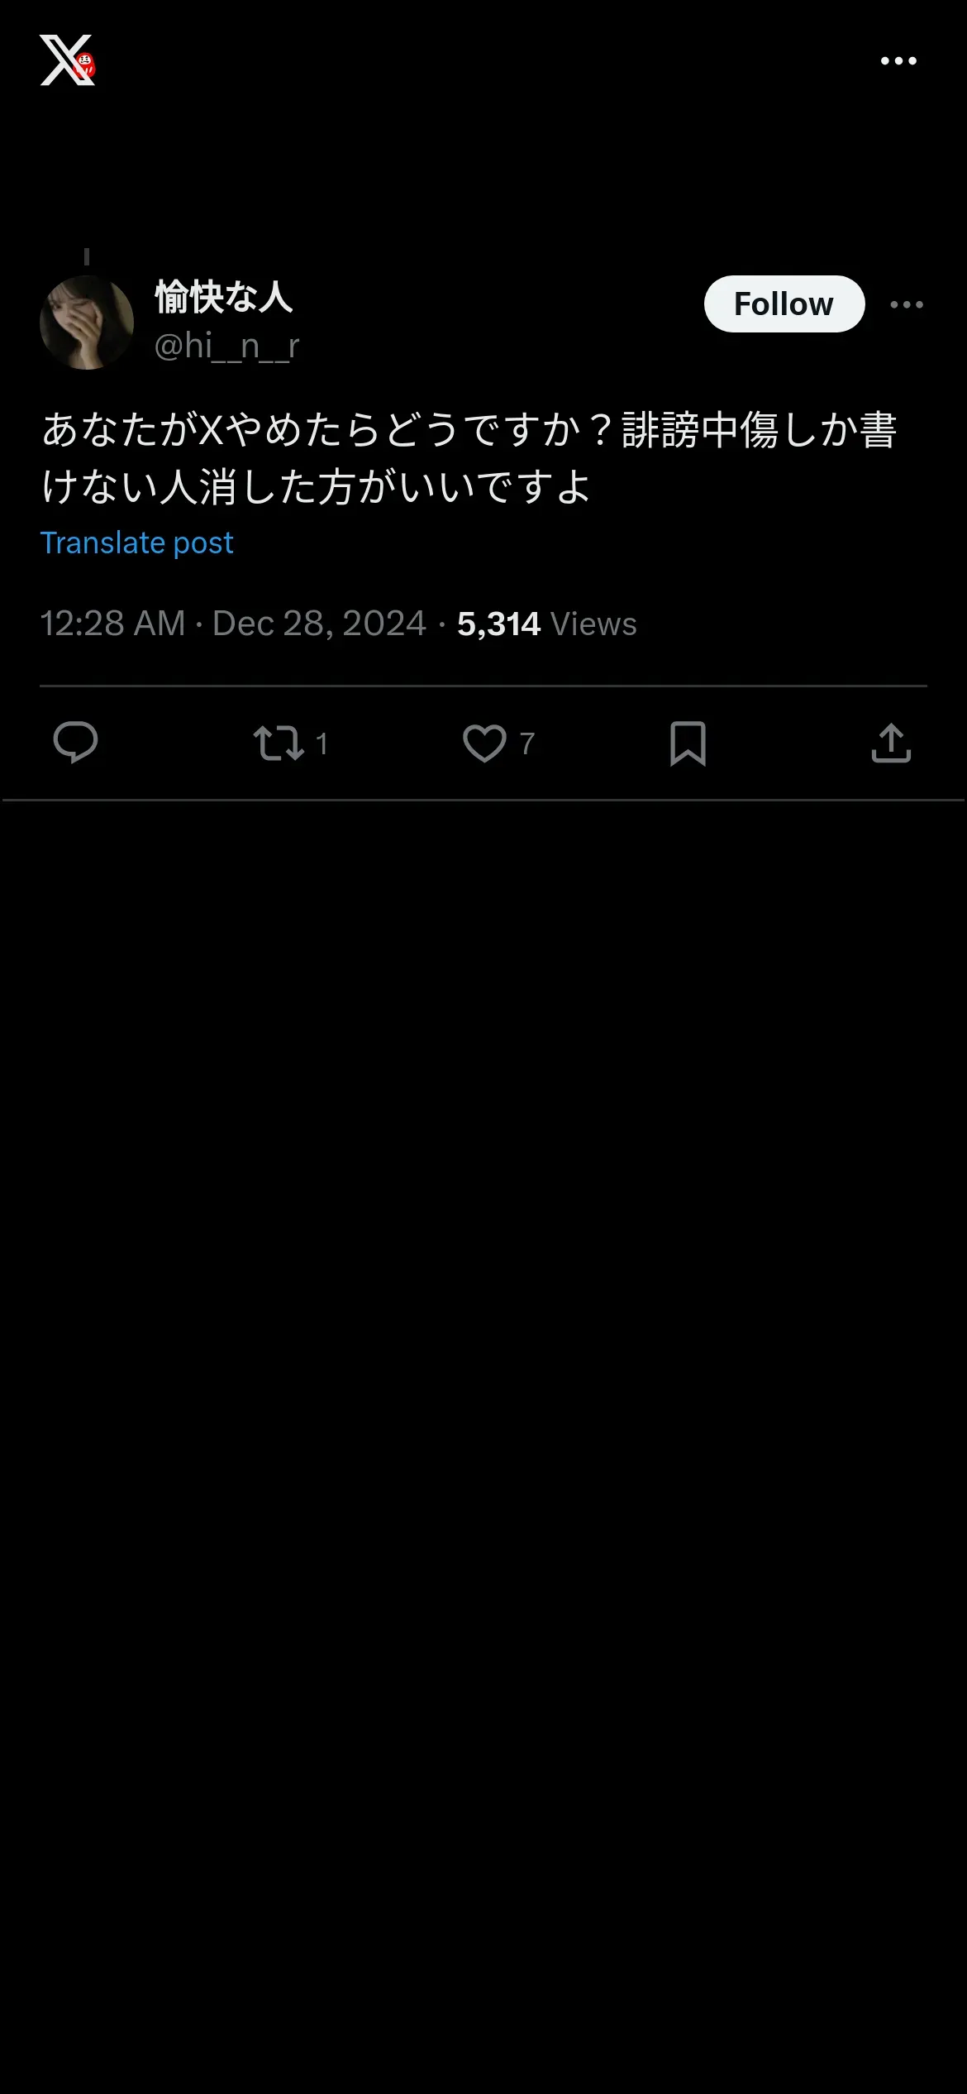This screenshot has height=2094, width=967.
Task: Open the post's more options dots
Action: point(907,304)
